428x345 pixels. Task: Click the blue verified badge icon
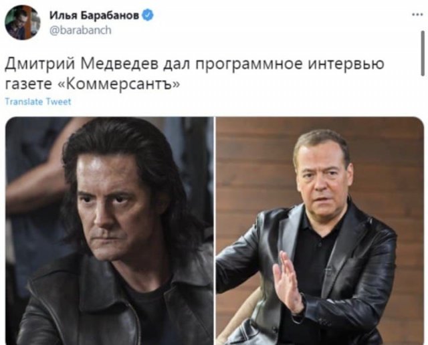pos(148,15)
